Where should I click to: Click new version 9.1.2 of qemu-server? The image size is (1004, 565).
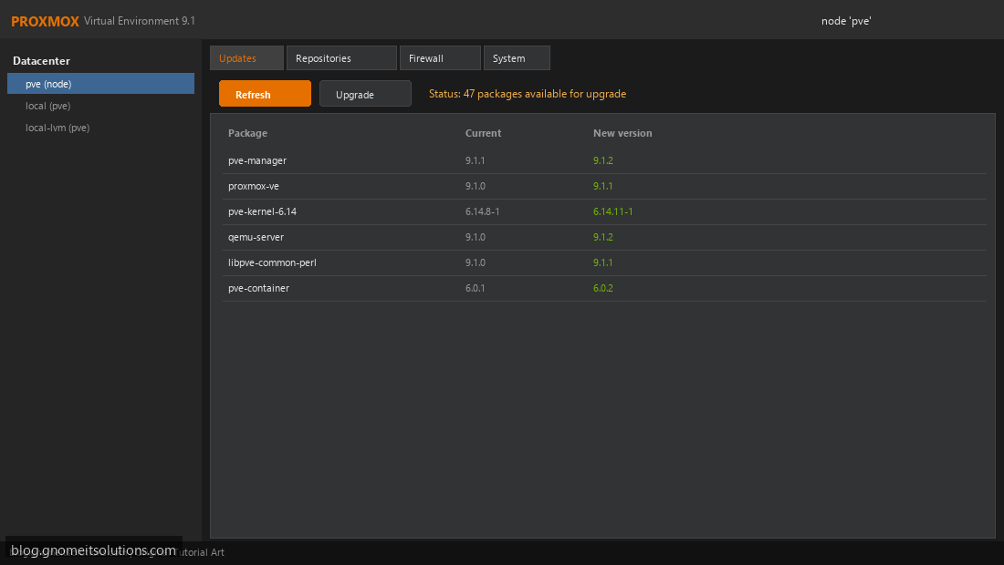click(x=603, y=237)
